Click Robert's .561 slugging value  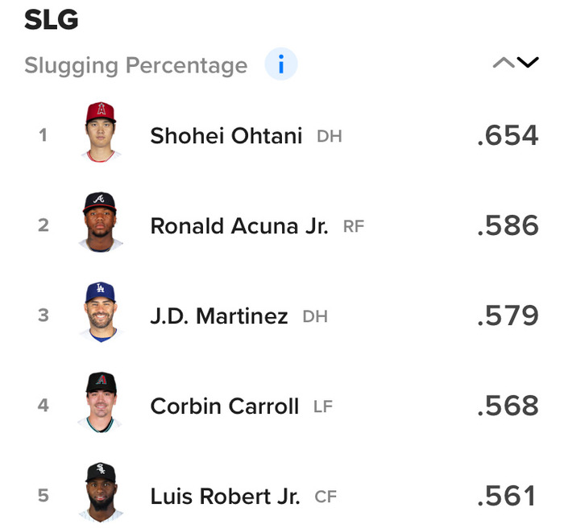pyautogui.click(x=507, y=496)
